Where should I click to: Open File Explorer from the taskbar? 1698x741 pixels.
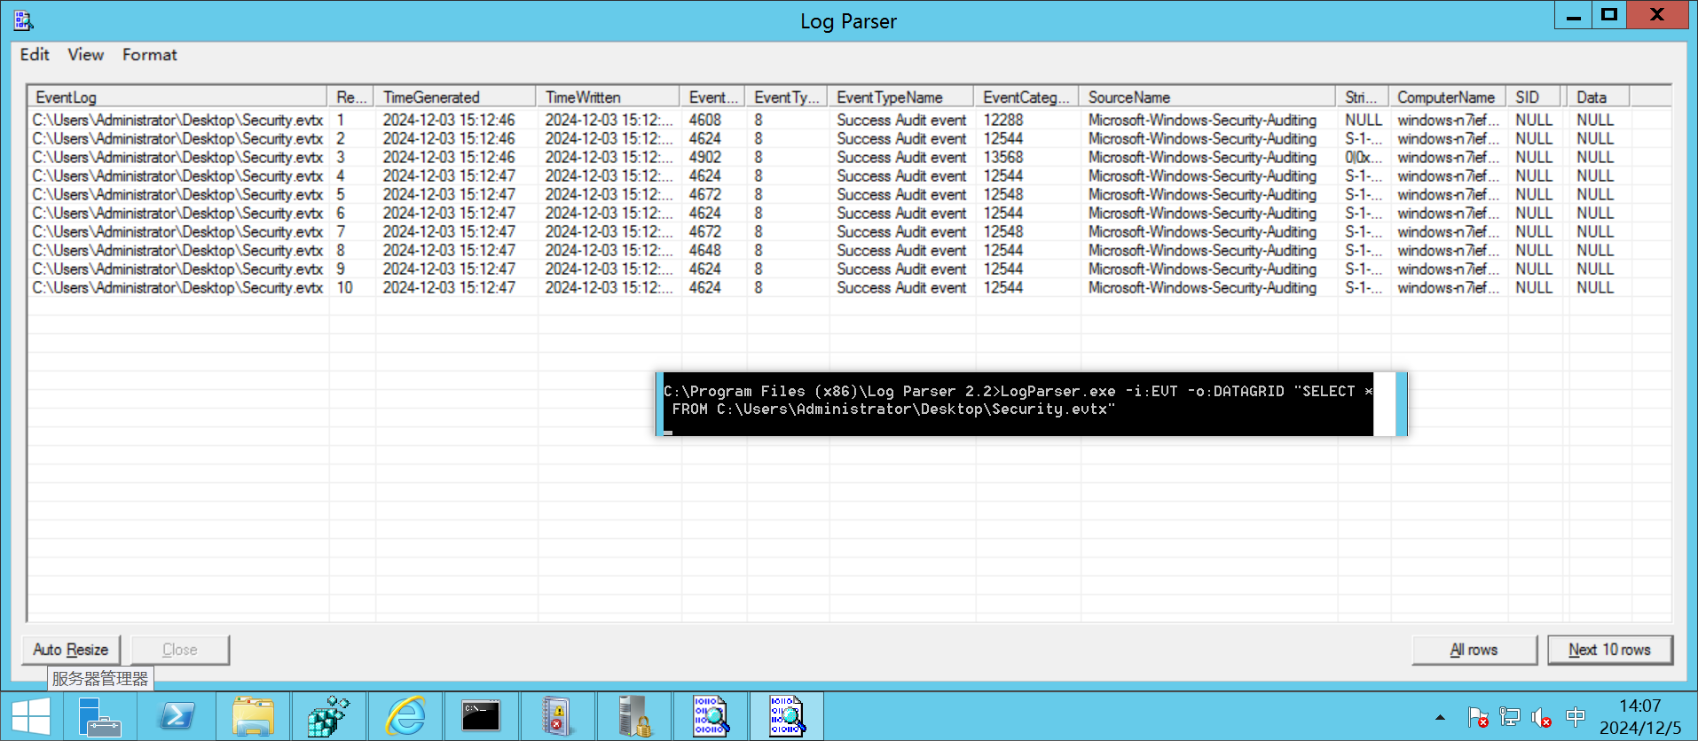pos(253,716)
